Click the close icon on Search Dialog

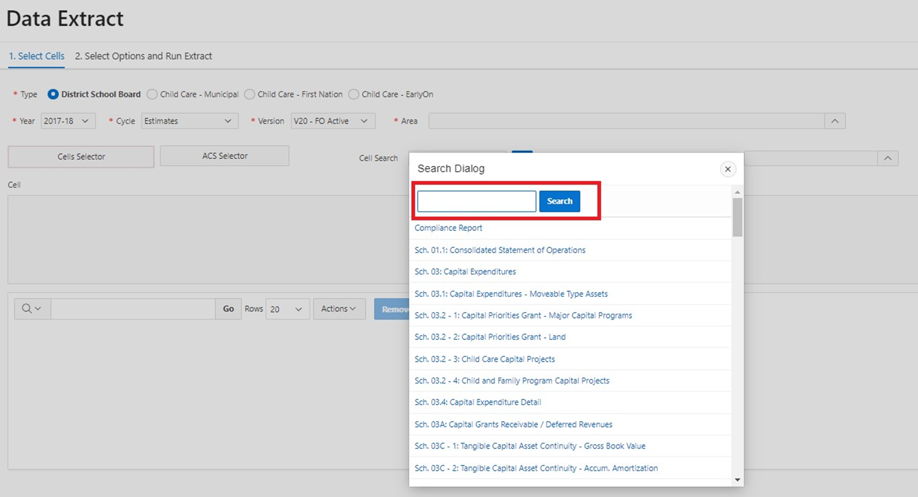(x=728, y=169)
